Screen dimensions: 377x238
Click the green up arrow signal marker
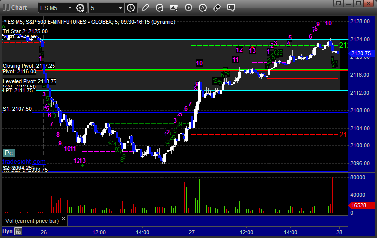82,165
